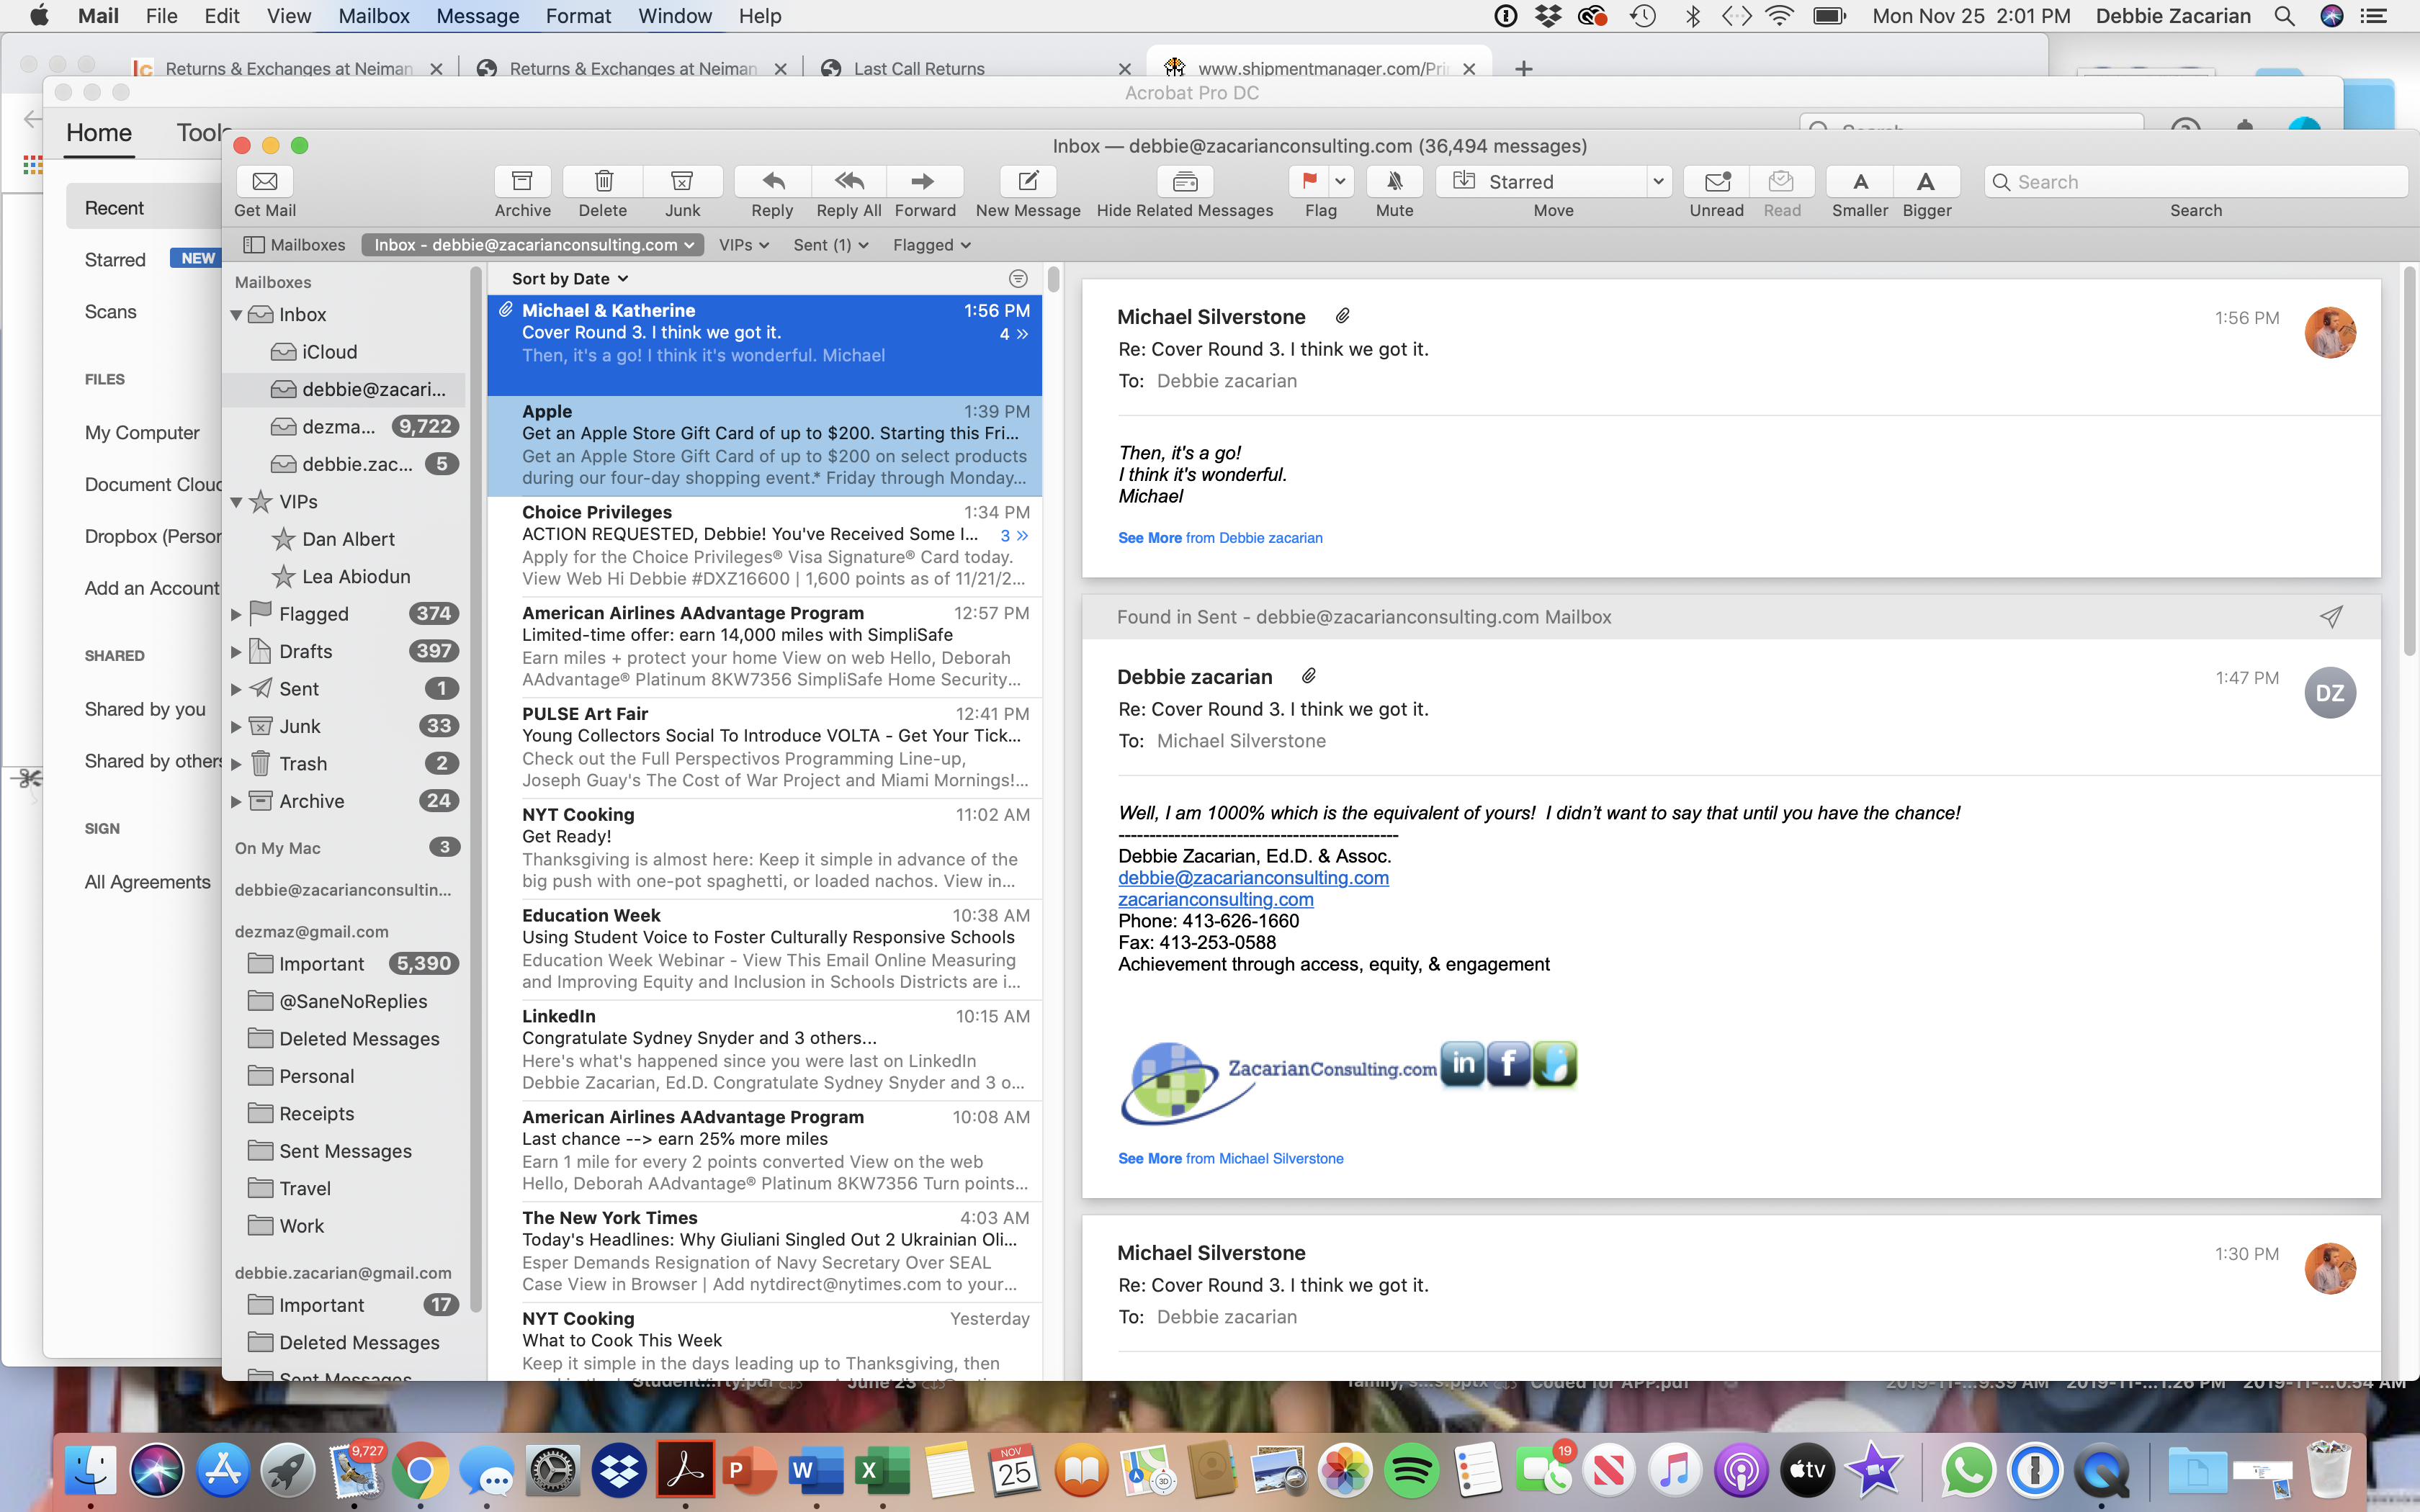Open Spotify from the Dock

pyautogui.click(x=1411, y=1470)
